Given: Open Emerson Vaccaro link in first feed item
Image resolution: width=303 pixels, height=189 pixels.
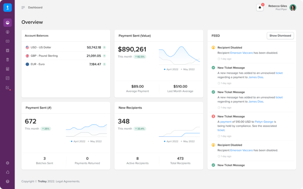Looking at the screenshot, I should coord(241,53).
